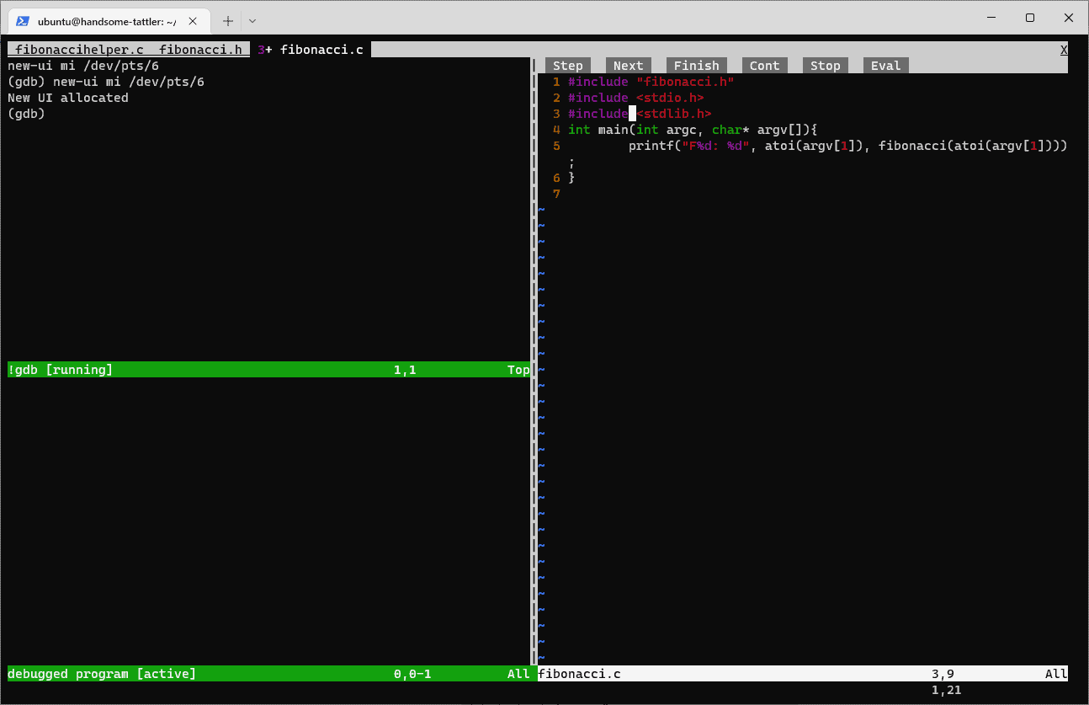Image resolution: width=1089 pixels, height=705 pixels.
Task: Click fibonacci.c name in bottom statusline
Action: tap(578, 673)
